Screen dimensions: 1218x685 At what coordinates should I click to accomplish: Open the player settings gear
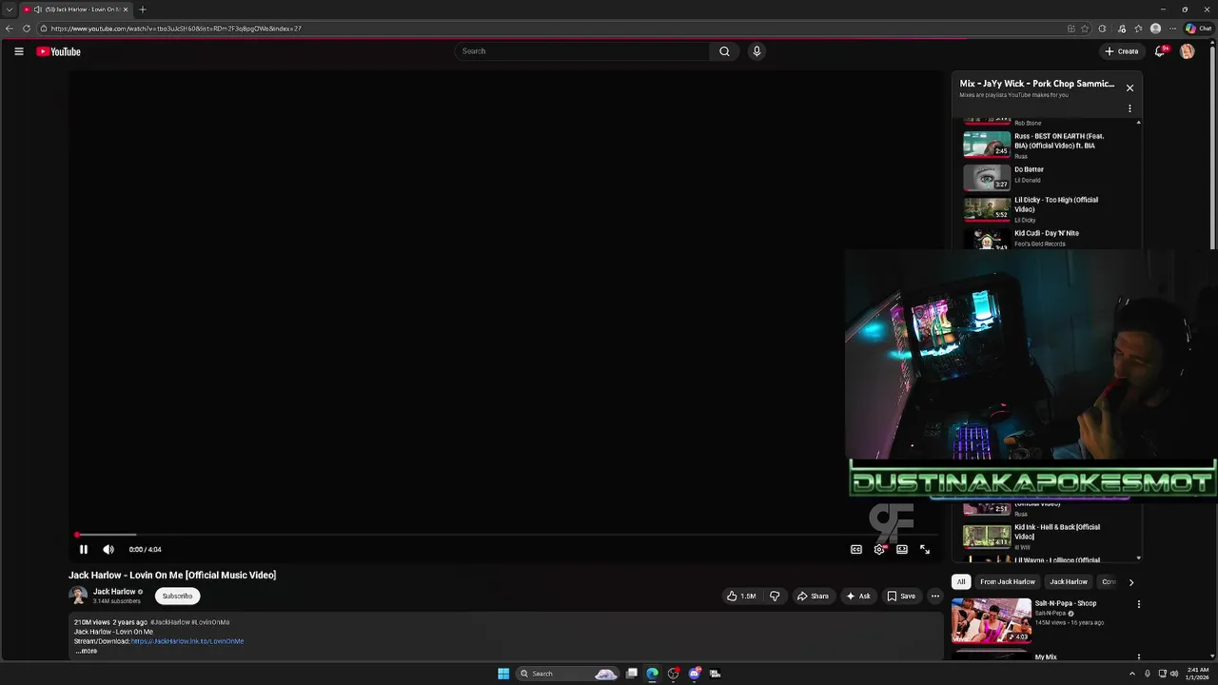tap(879, 549)
